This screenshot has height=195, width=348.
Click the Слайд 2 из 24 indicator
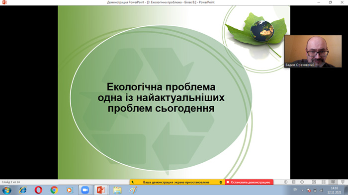coord(10,182)
